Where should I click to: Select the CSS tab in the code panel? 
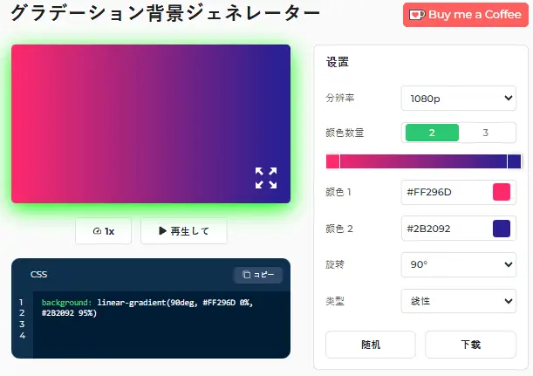[x=39, y=275]
